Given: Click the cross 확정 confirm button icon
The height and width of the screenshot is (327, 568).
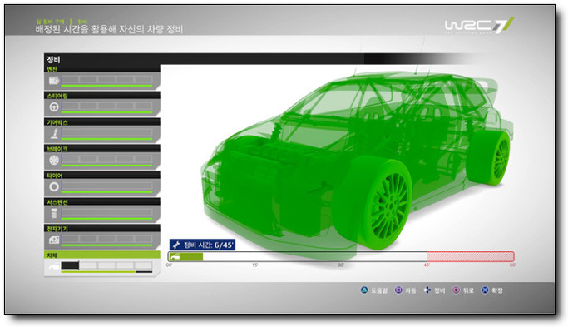Looking at the screenshot, I should 485,290.
